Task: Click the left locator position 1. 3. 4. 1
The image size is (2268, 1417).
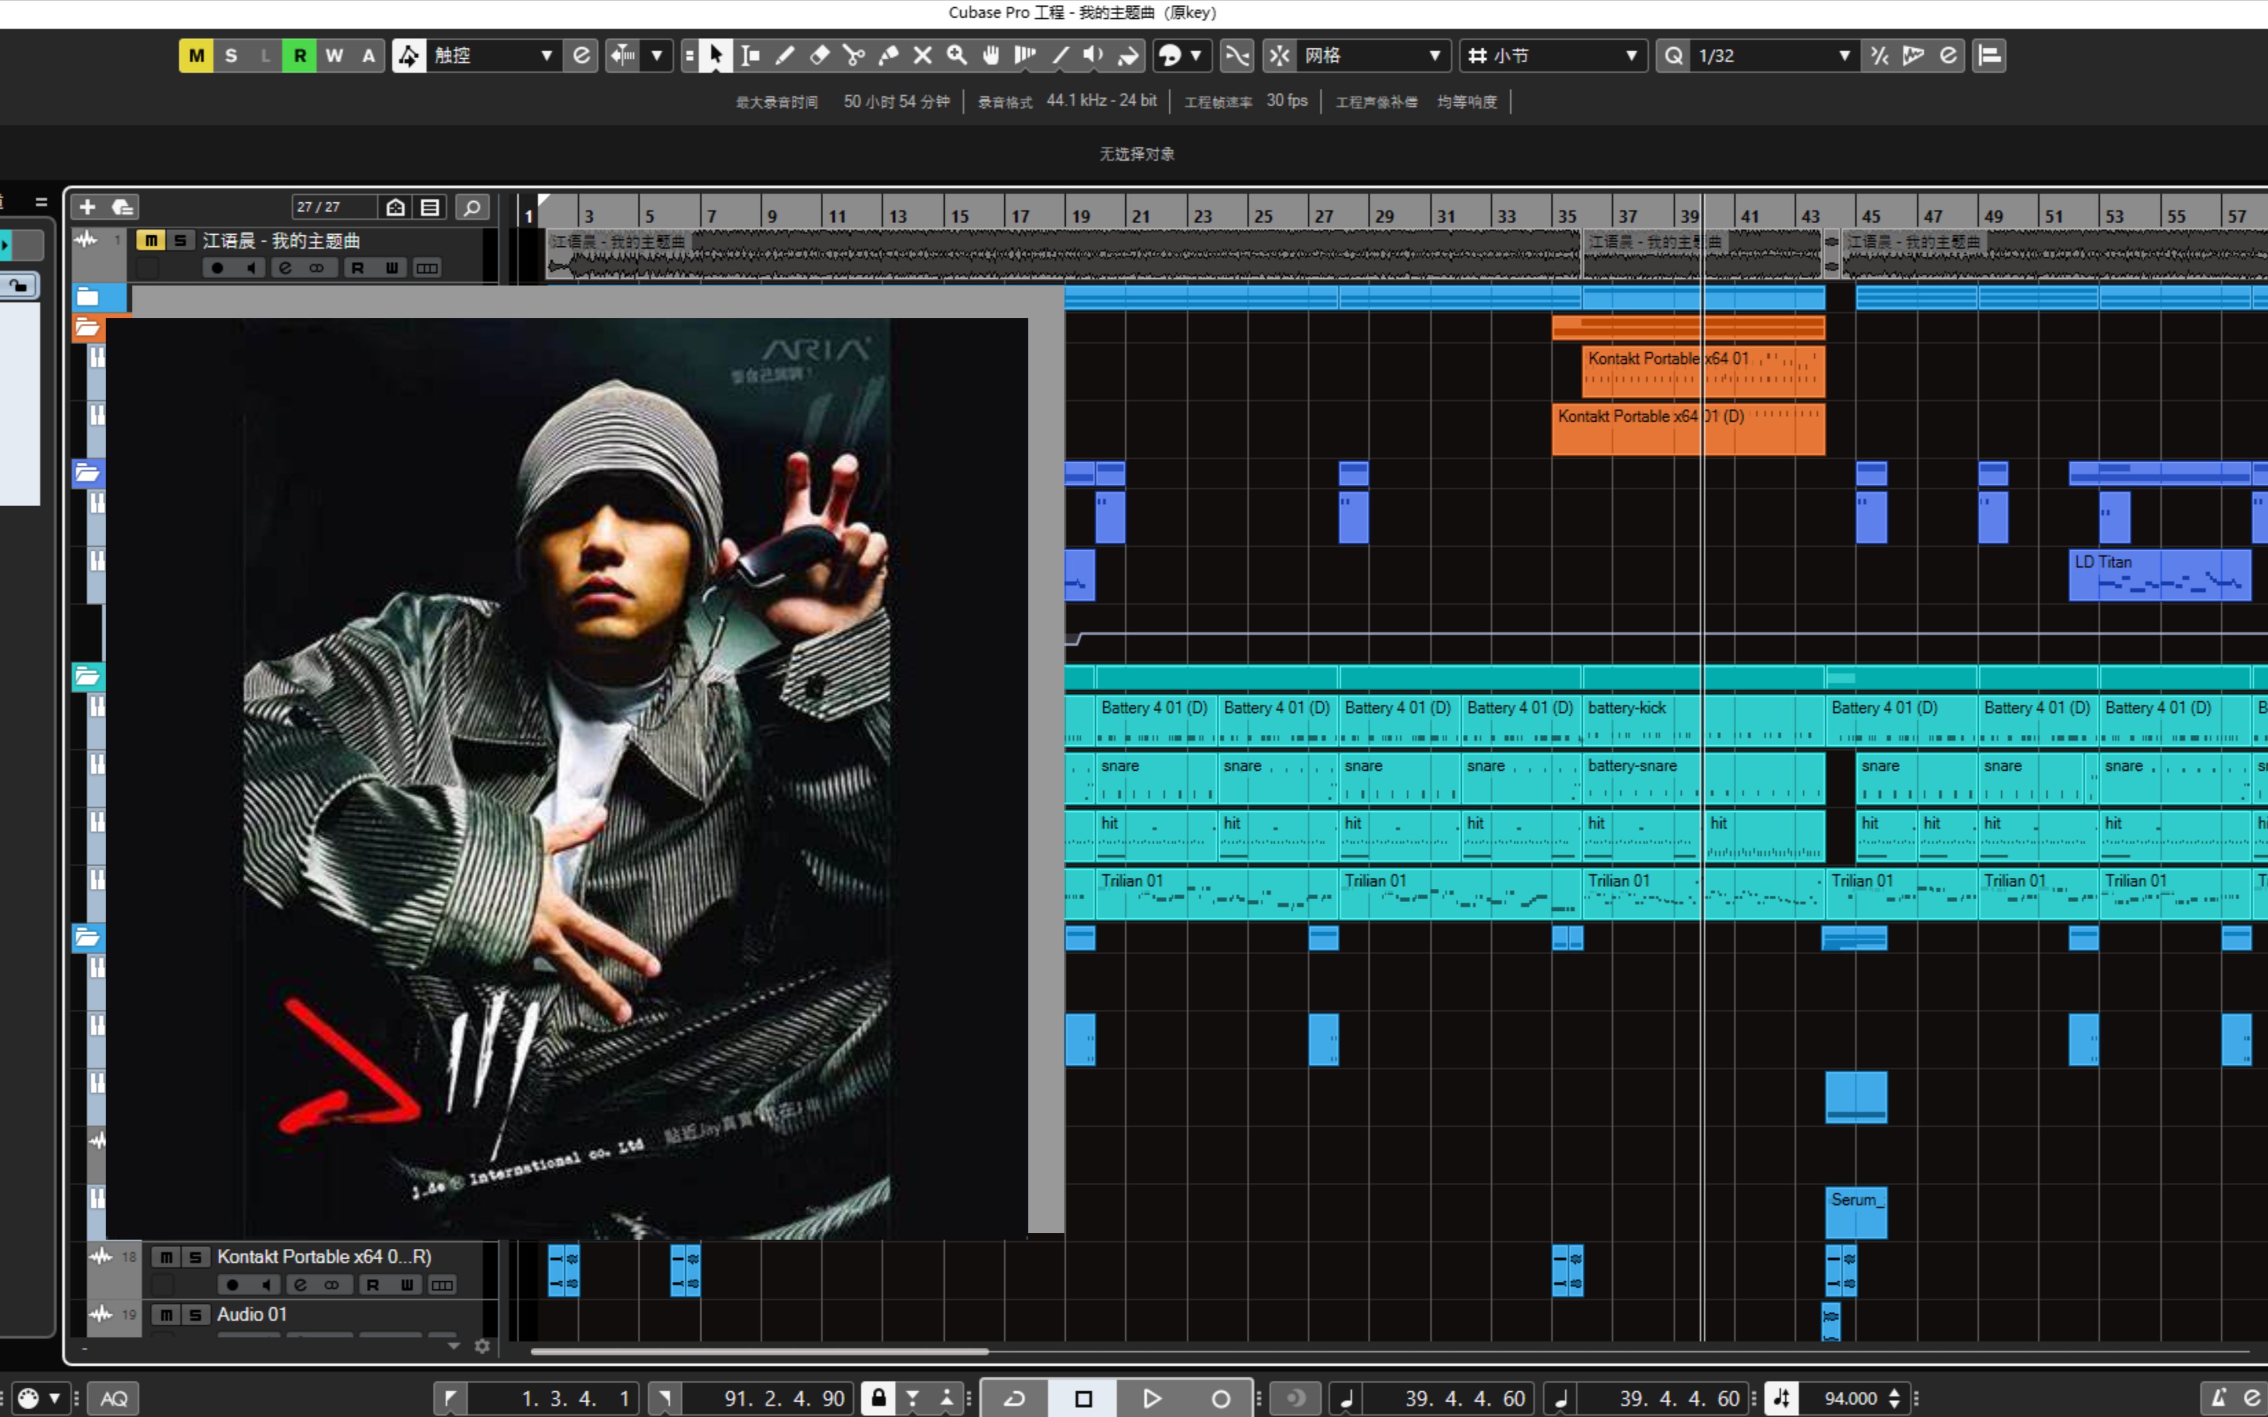Action: coord(554,1398)
